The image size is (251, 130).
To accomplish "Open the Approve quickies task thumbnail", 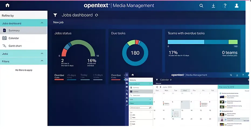I will (222, 114).
